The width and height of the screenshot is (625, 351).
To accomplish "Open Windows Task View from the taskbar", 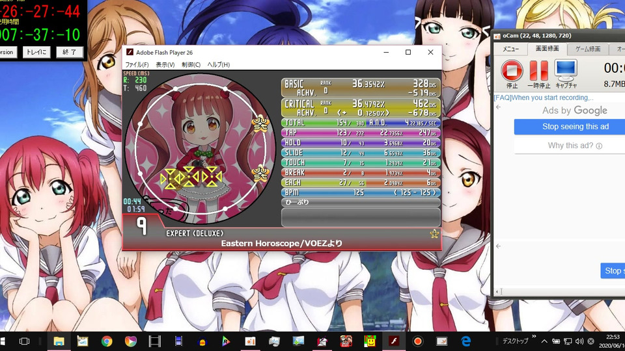I will (24, 341).
